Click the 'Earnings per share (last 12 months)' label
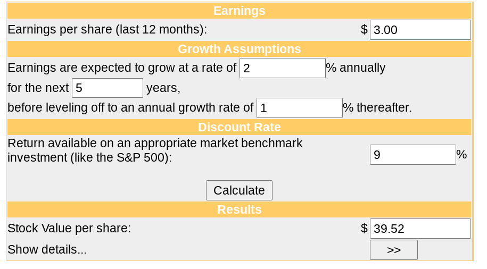 107,29
